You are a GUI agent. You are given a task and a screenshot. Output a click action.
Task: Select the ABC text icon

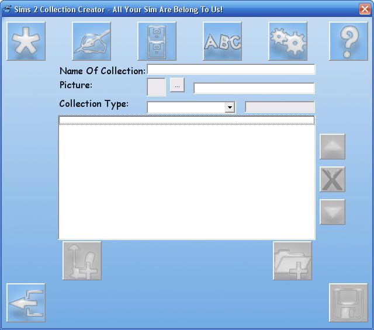[222, 41]
